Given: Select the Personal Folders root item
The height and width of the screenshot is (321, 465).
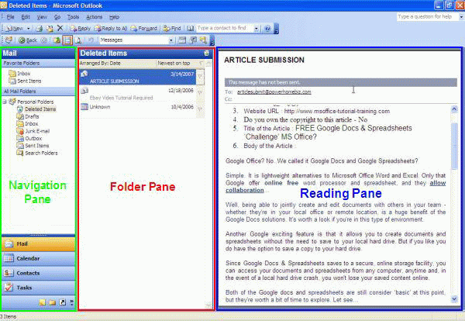Looking at the screenshot, I should click(x=32, y=102).
